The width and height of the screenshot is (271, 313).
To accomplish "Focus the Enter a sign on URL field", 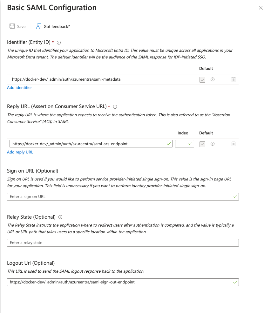I will click(x=121, y=197).
